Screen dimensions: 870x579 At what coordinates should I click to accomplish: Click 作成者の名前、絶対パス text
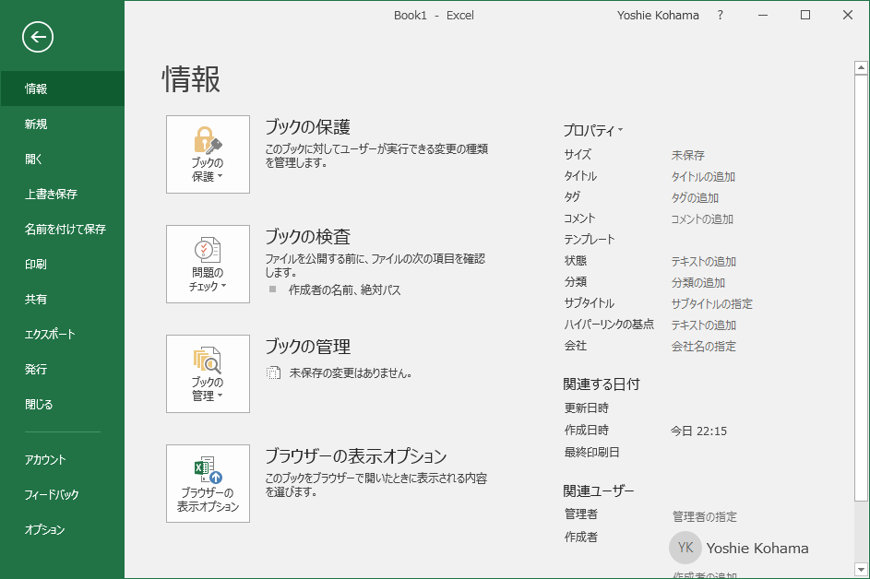click(x=344, y=290)
